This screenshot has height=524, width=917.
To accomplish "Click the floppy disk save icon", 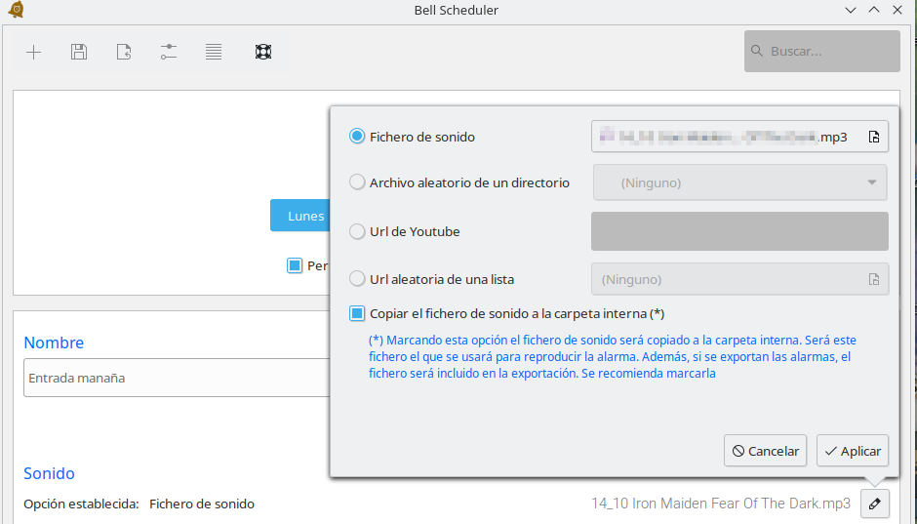I will pos(79,53).
